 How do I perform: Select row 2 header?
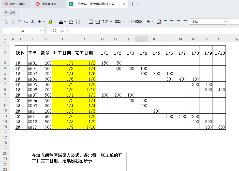tap(5, 53)
